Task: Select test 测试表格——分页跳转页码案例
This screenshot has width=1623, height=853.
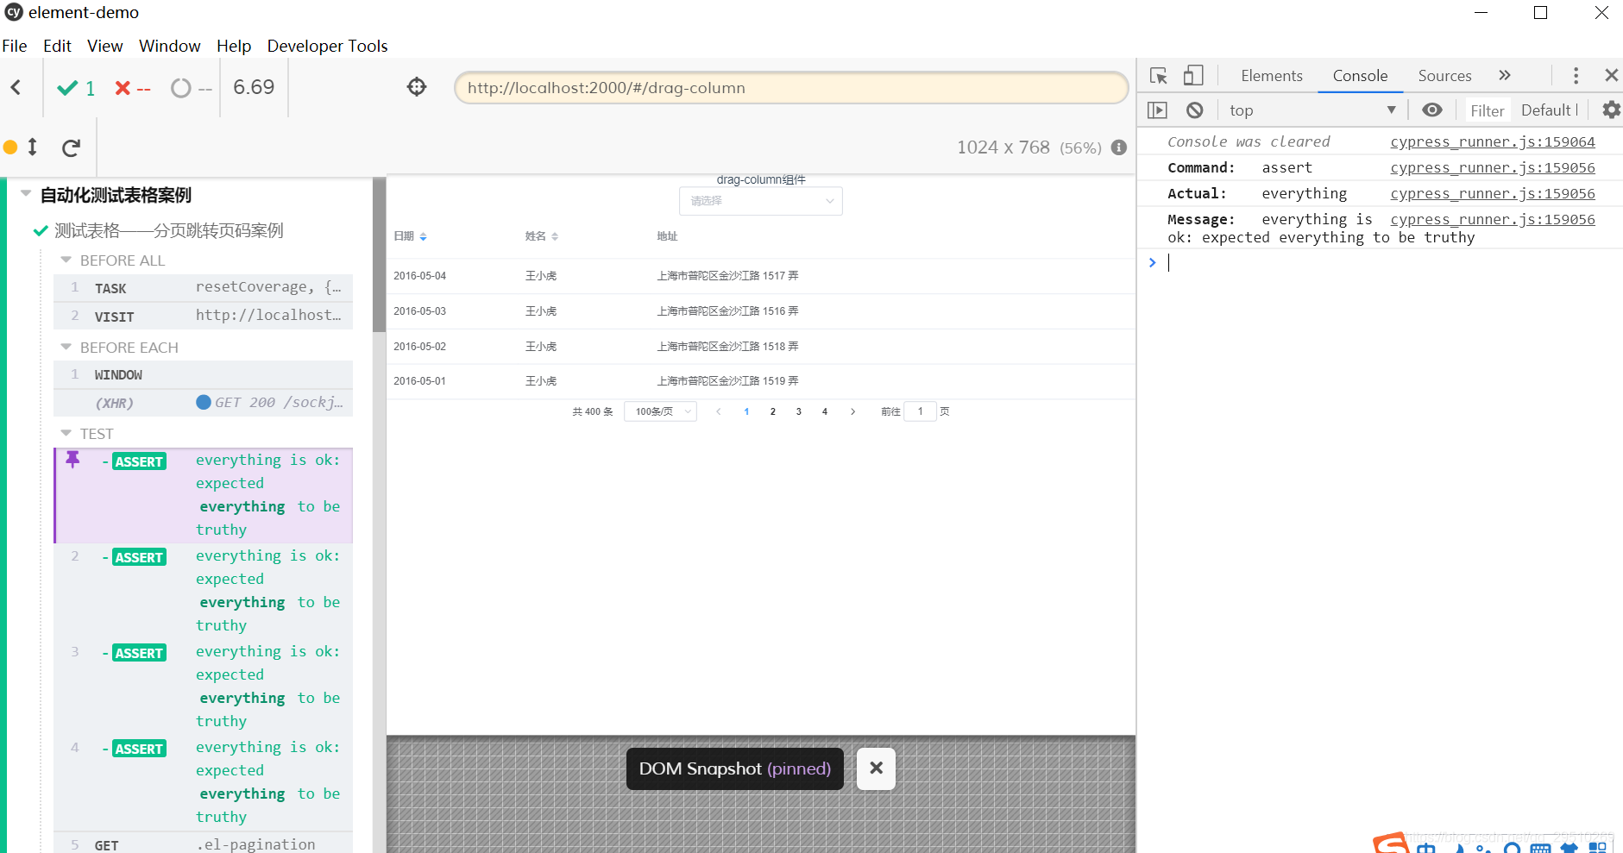Action: click(x=168, y=230)
